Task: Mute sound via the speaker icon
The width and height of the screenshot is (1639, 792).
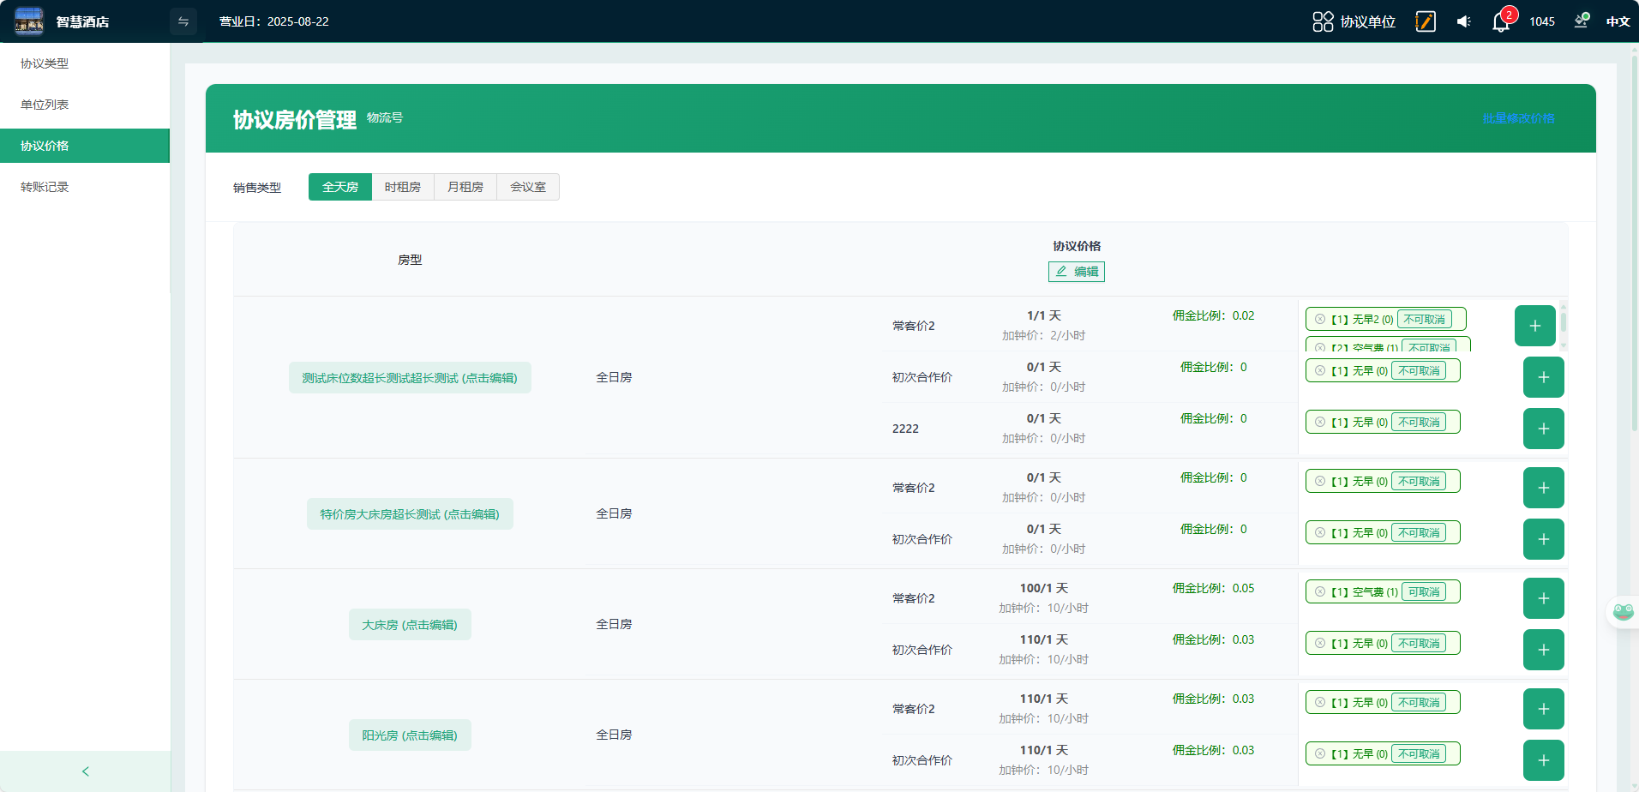Action: coord(1463,21)
